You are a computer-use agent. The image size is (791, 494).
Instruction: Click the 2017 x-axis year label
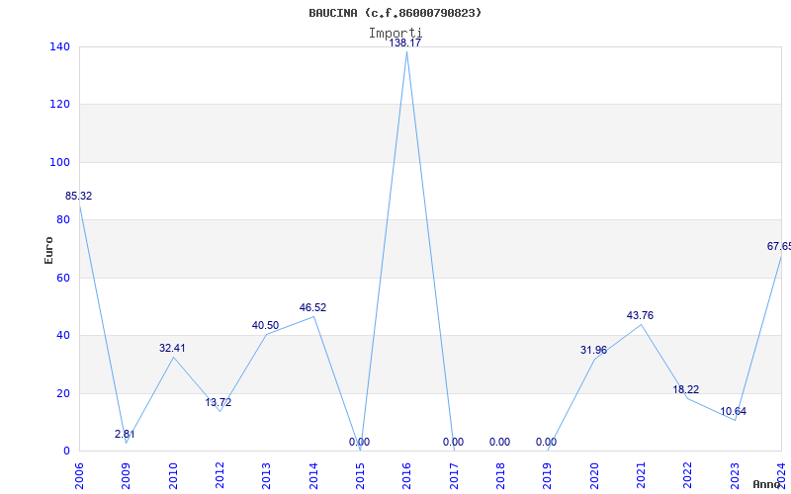click(454, 476)
